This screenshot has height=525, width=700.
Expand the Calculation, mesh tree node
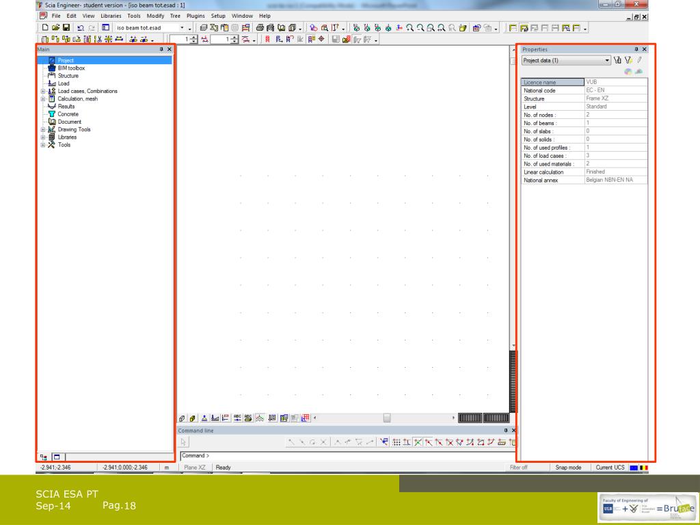coord(43,98)
